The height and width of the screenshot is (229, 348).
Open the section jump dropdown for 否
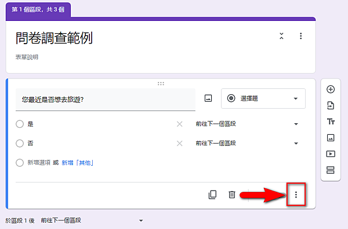[247, 144]
